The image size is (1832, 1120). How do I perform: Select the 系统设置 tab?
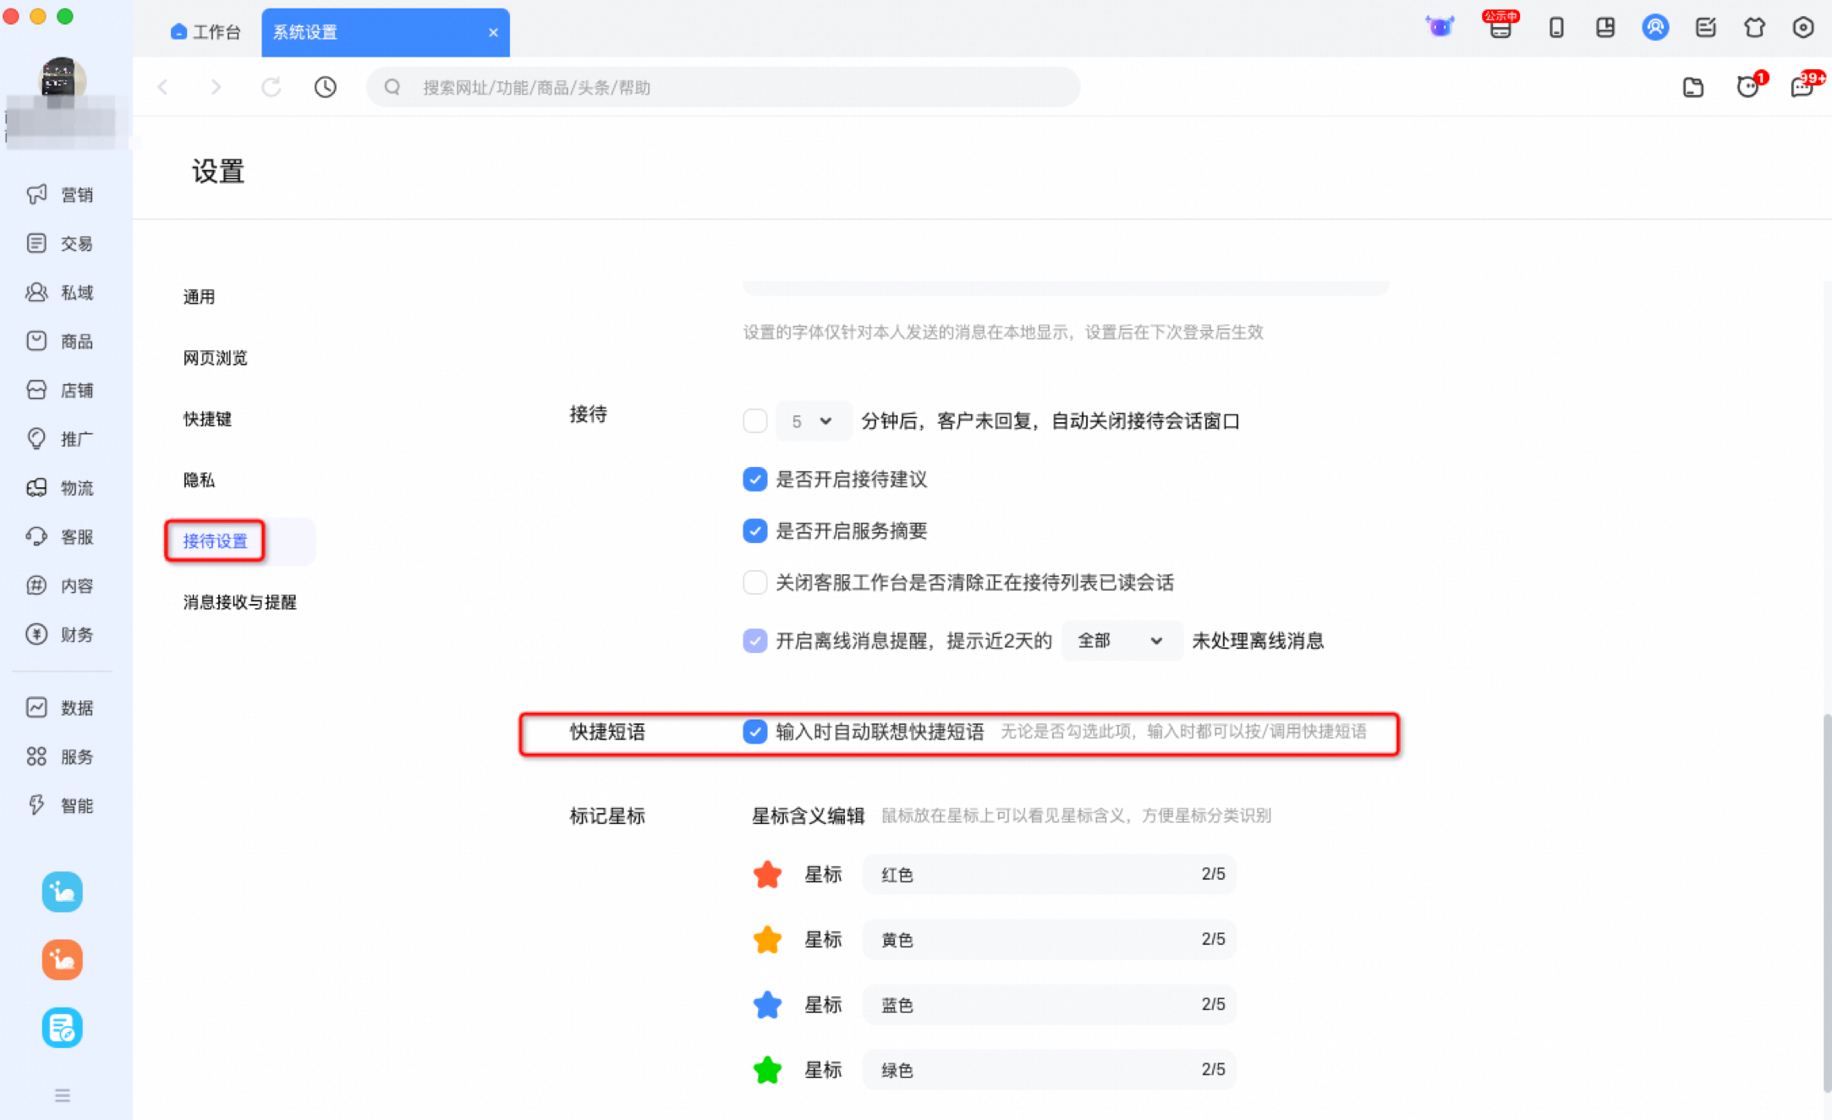tap(385, 32)
